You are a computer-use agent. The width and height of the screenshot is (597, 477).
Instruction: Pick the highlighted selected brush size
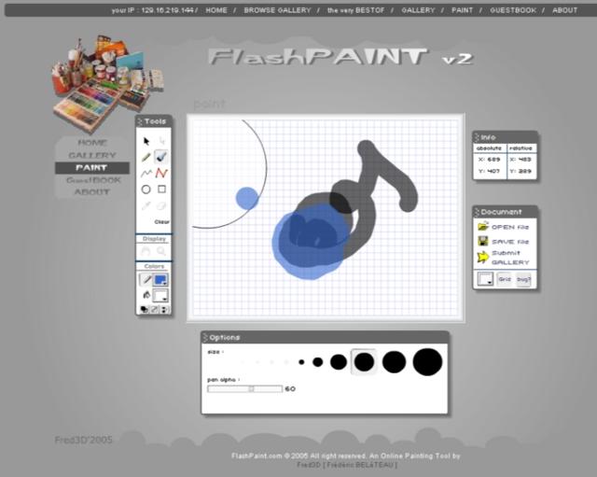click(364, 362)
